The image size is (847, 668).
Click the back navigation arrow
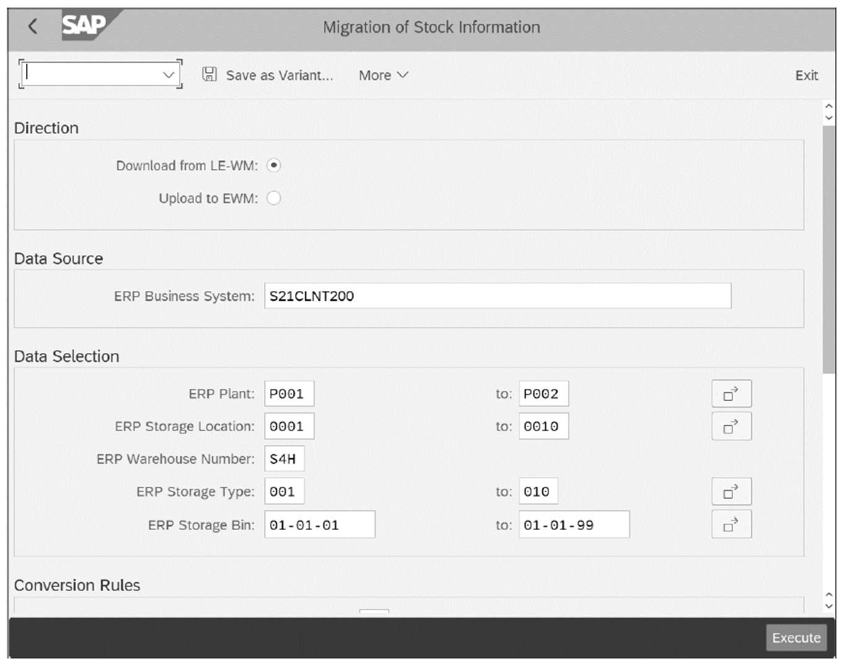click(x=33, y=26)
